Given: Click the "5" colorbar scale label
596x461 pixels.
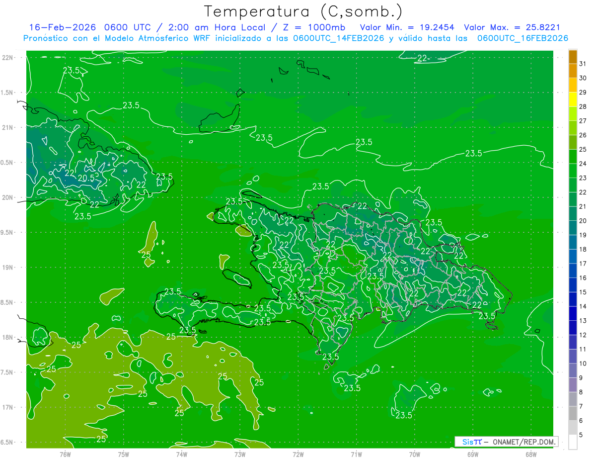Looking at the screenshot, I should (x=581, y=435).
